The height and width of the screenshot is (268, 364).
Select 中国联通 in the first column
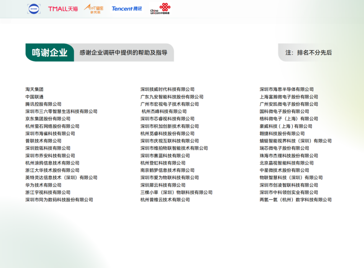coord(34,97)
